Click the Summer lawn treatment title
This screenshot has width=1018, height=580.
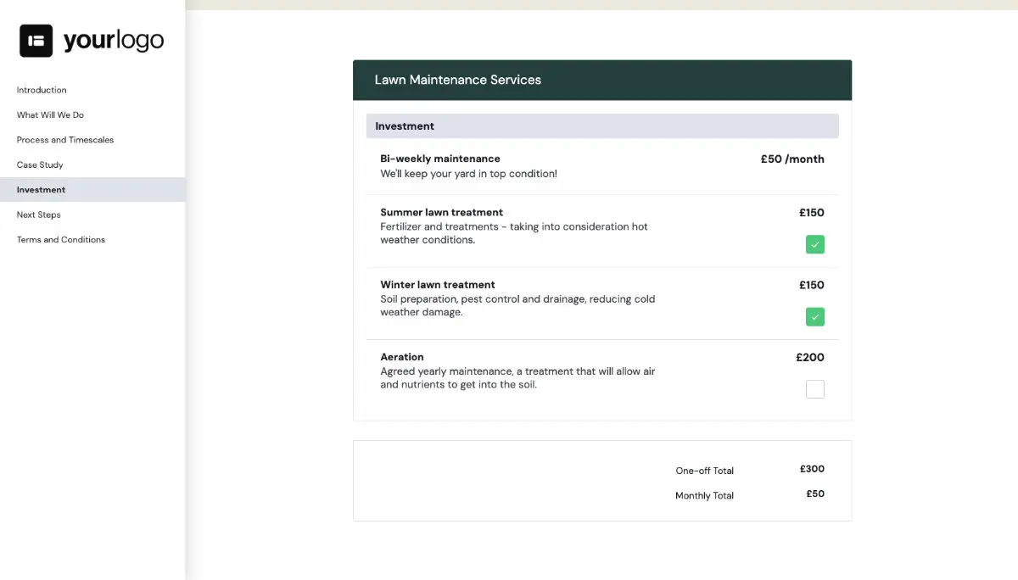440,212
